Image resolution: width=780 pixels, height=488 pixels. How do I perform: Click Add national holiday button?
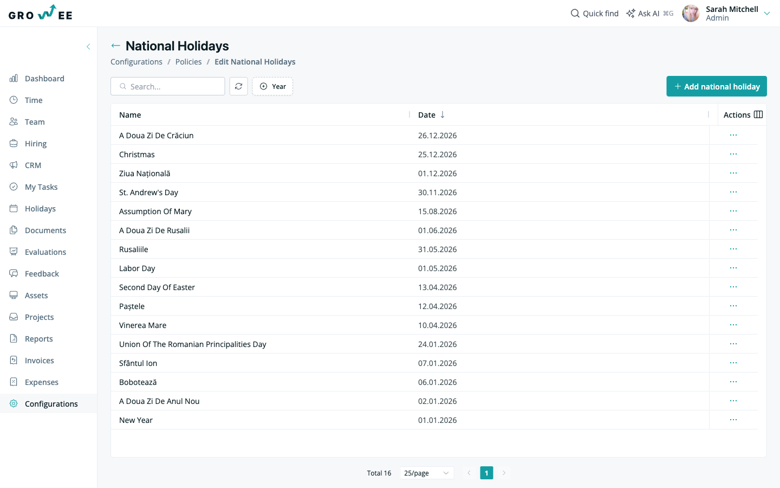click(x=717, y=86)
